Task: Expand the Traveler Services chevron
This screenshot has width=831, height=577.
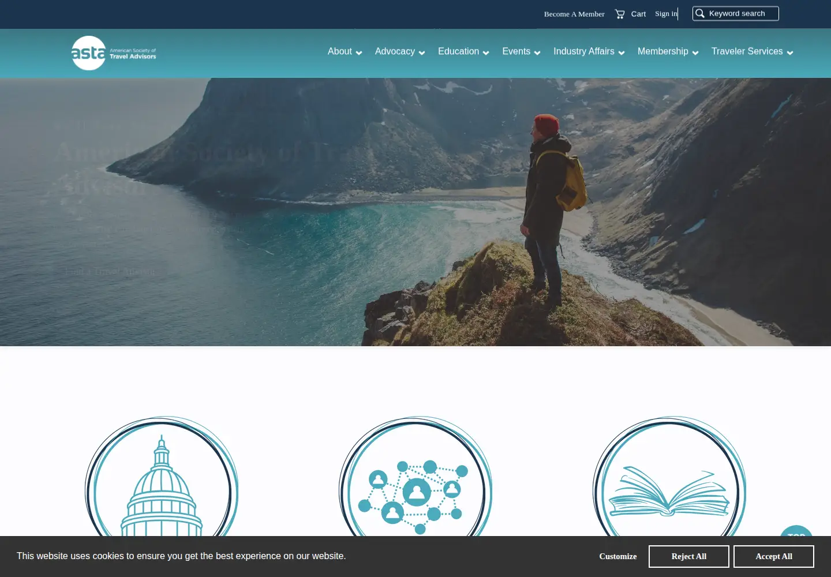Action: pyautogui.click(x=790, y=53)
